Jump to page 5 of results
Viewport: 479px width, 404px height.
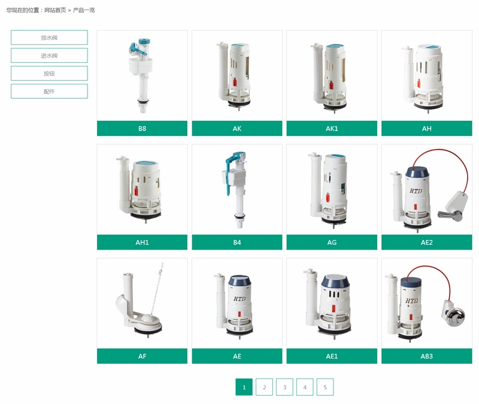[325, 387]
